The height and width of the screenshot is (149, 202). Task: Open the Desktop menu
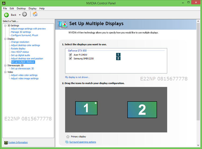[21, 9]
